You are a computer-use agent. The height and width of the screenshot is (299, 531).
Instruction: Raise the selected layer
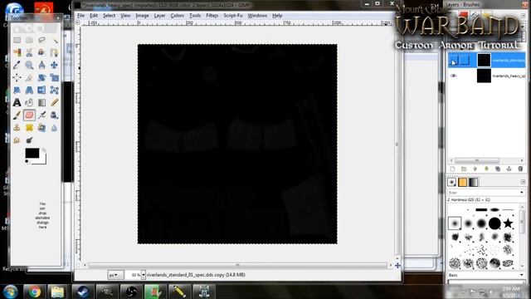(x=475, y=169)
